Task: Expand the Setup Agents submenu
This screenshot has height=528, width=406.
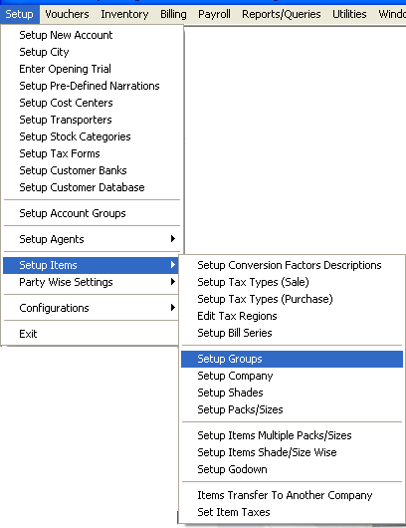Action: [x=92, y=239]
